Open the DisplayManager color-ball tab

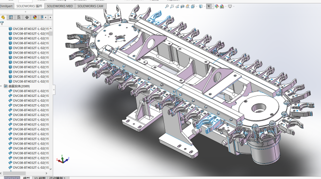pyautogui.click(x=35, y=17)
